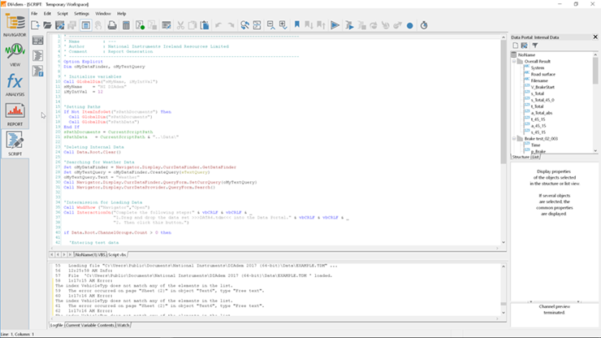The image size is (601, 338).
Task: Collapse the Overall Result group
Action: [x=515, y=61]
